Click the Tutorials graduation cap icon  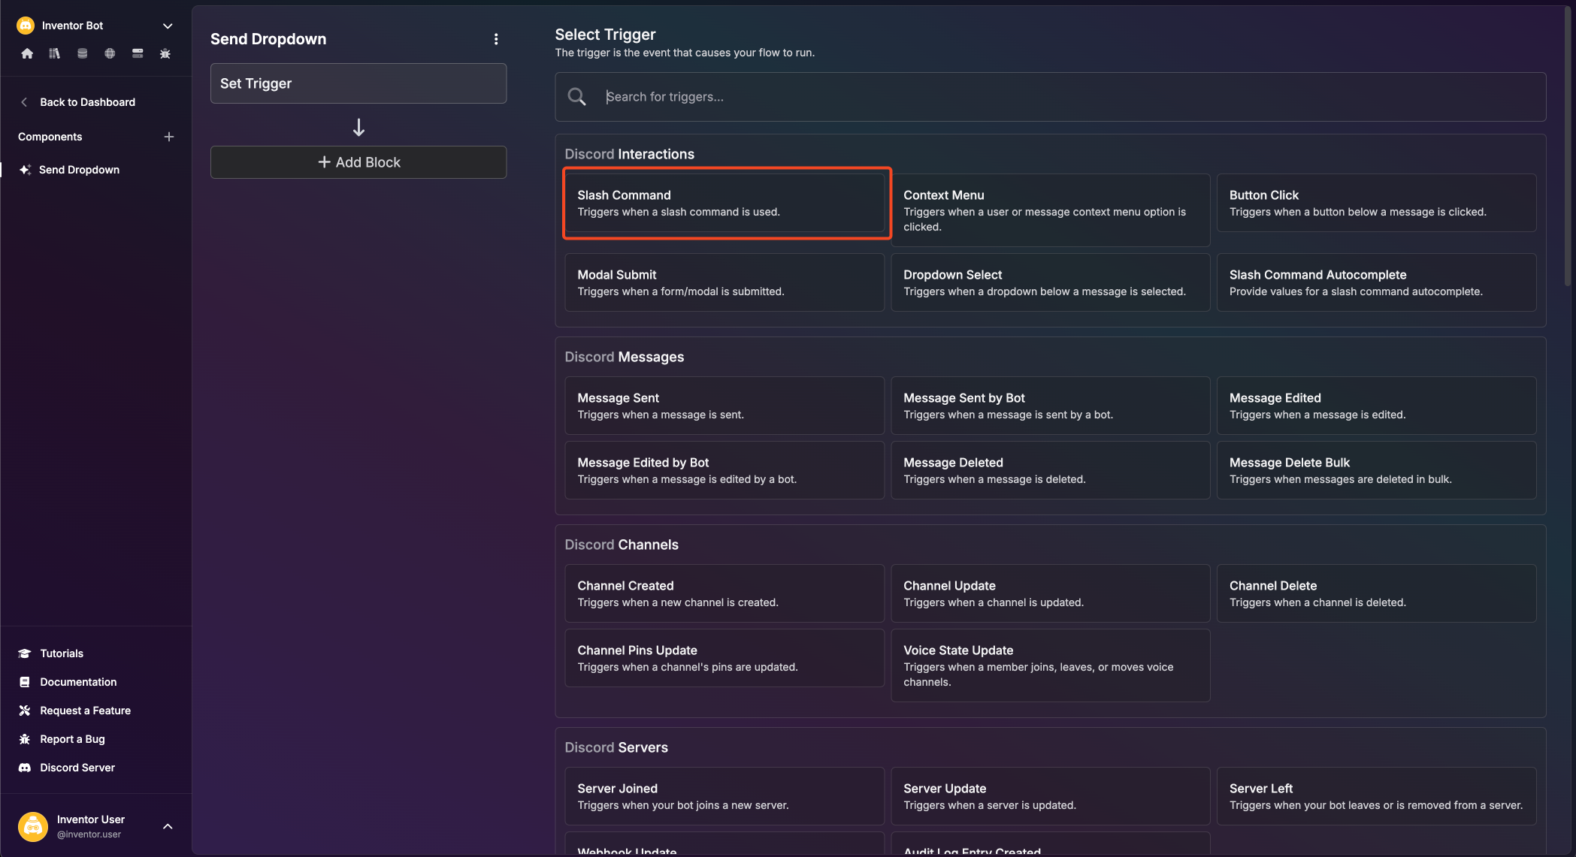[x=25, y=653]
